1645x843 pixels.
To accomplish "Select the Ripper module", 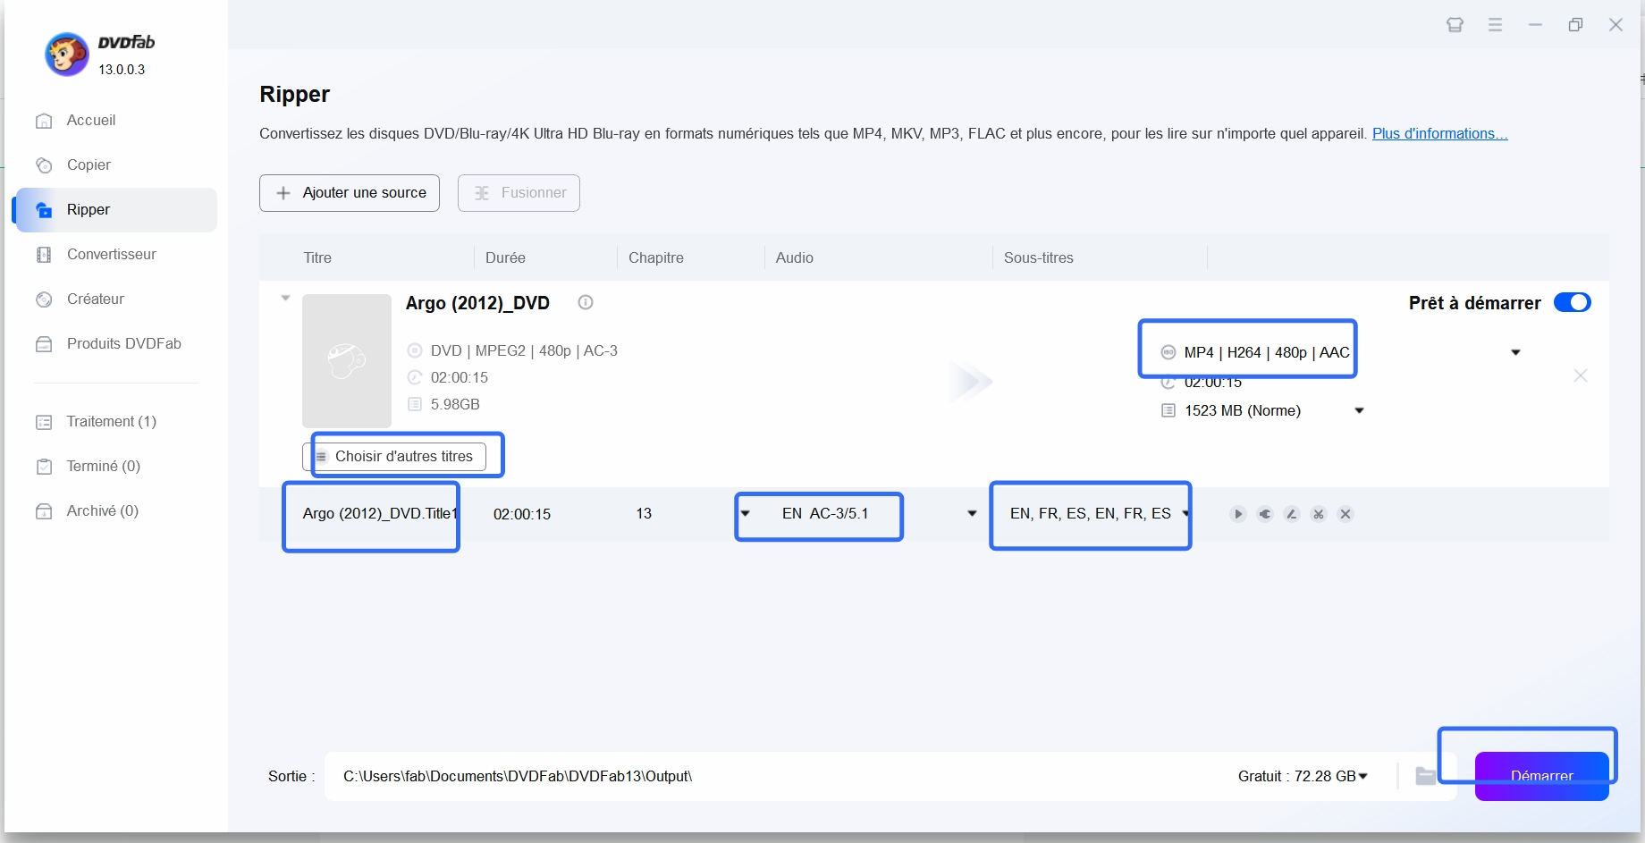I will pos(116,210).
